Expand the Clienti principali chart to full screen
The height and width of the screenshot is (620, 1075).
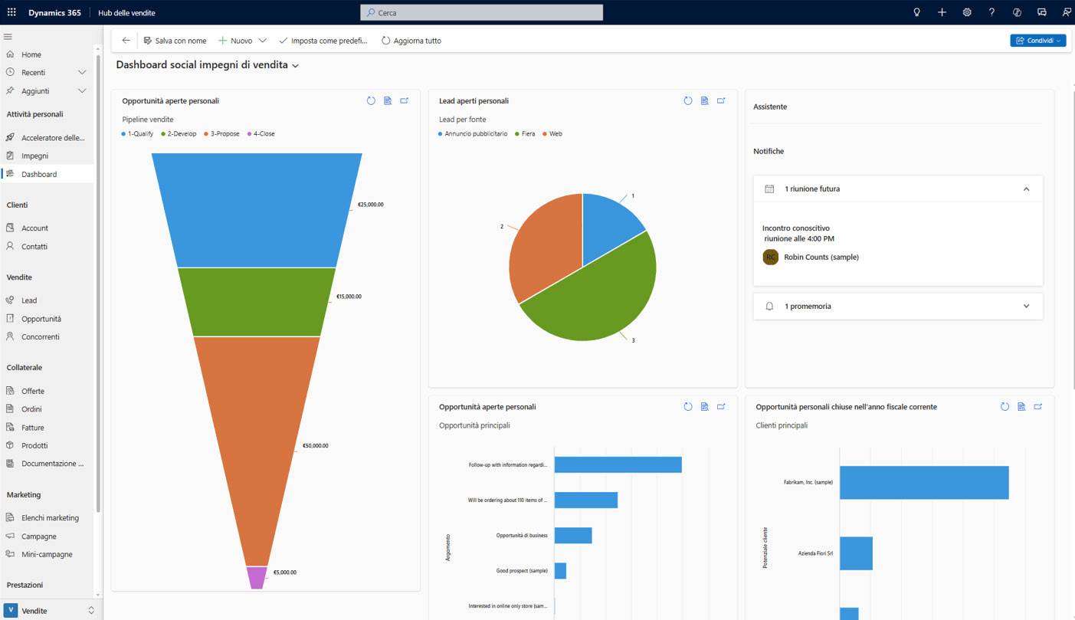click(x=1038, y=406)
